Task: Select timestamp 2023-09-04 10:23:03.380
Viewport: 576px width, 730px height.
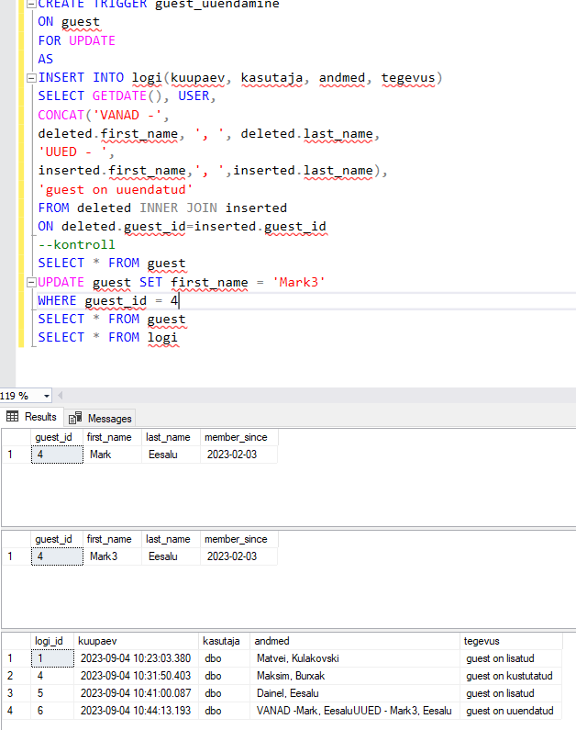Action: point(137,658)
